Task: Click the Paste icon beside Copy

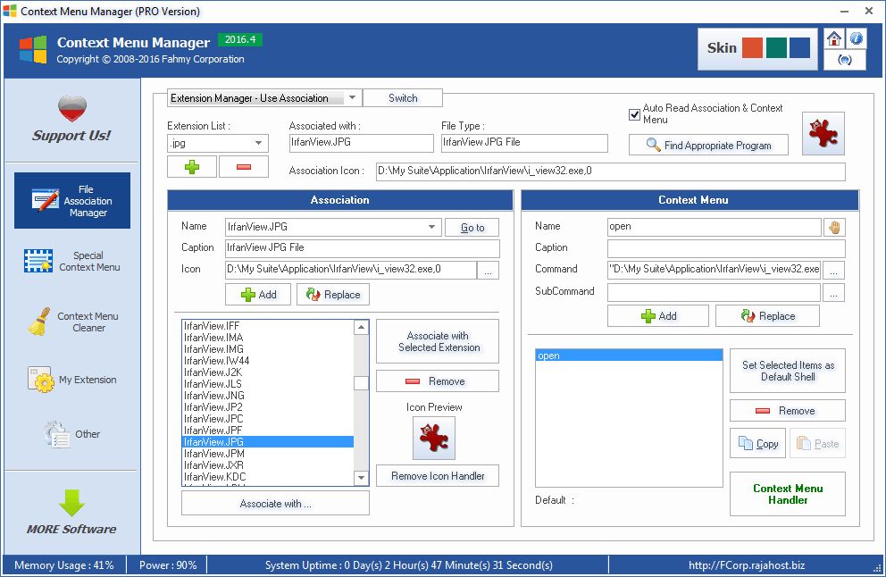Action: [817, 443]
